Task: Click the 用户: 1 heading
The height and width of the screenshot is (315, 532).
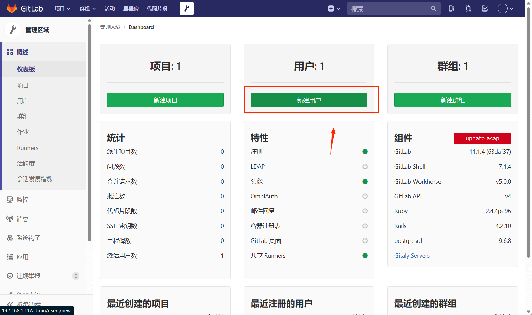Action: click(x=309, y=66)
